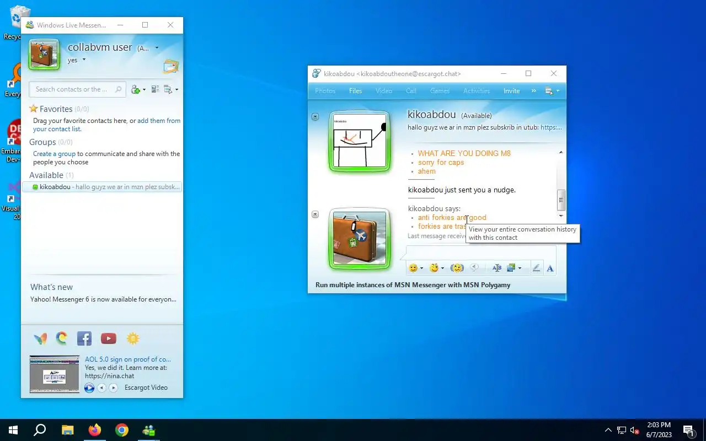Open the taskbar search icon
The width and height of the screenshot is (706, 441).
click(x=40, y=430)
